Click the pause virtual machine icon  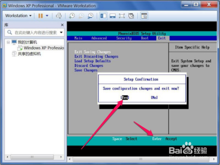tap(40, 16)
